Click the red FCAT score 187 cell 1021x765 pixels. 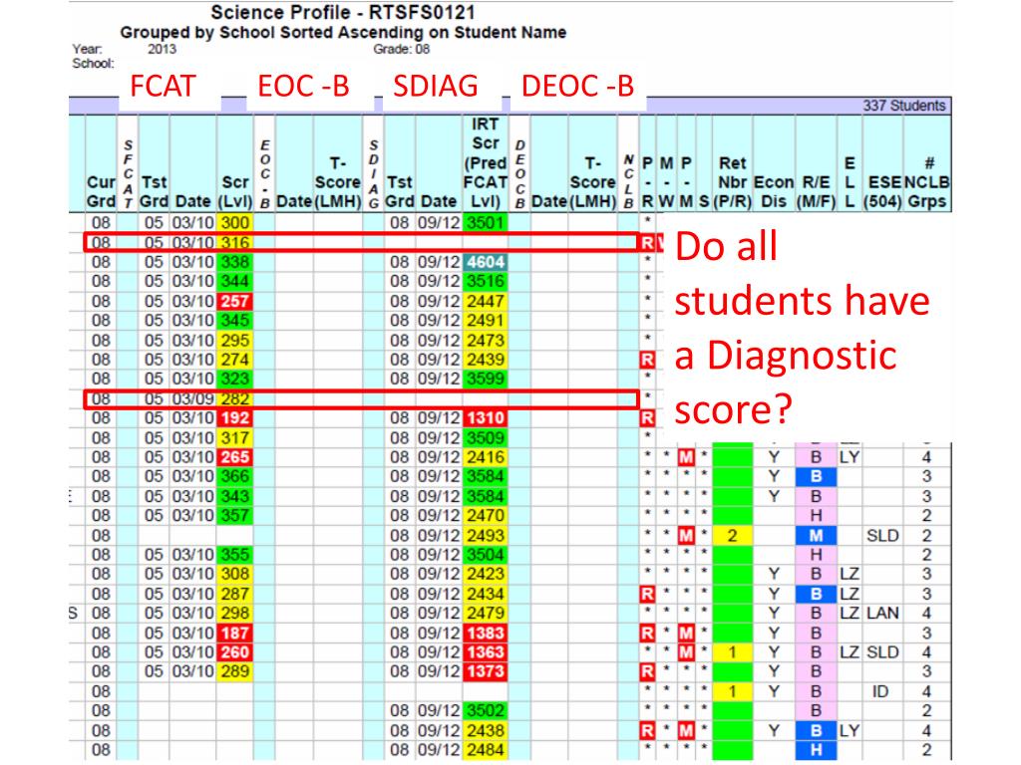(234, 633)
